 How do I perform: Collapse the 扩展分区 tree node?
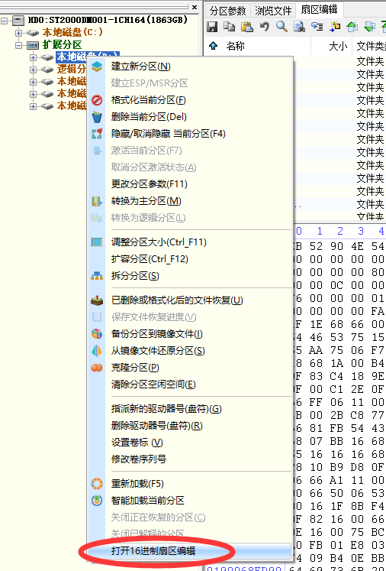(18, 45)
